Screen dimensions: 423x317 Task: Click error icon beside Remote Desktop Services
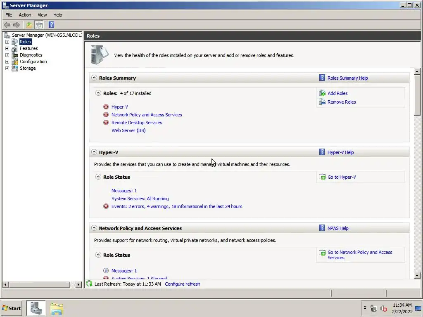tap(106, 122)
